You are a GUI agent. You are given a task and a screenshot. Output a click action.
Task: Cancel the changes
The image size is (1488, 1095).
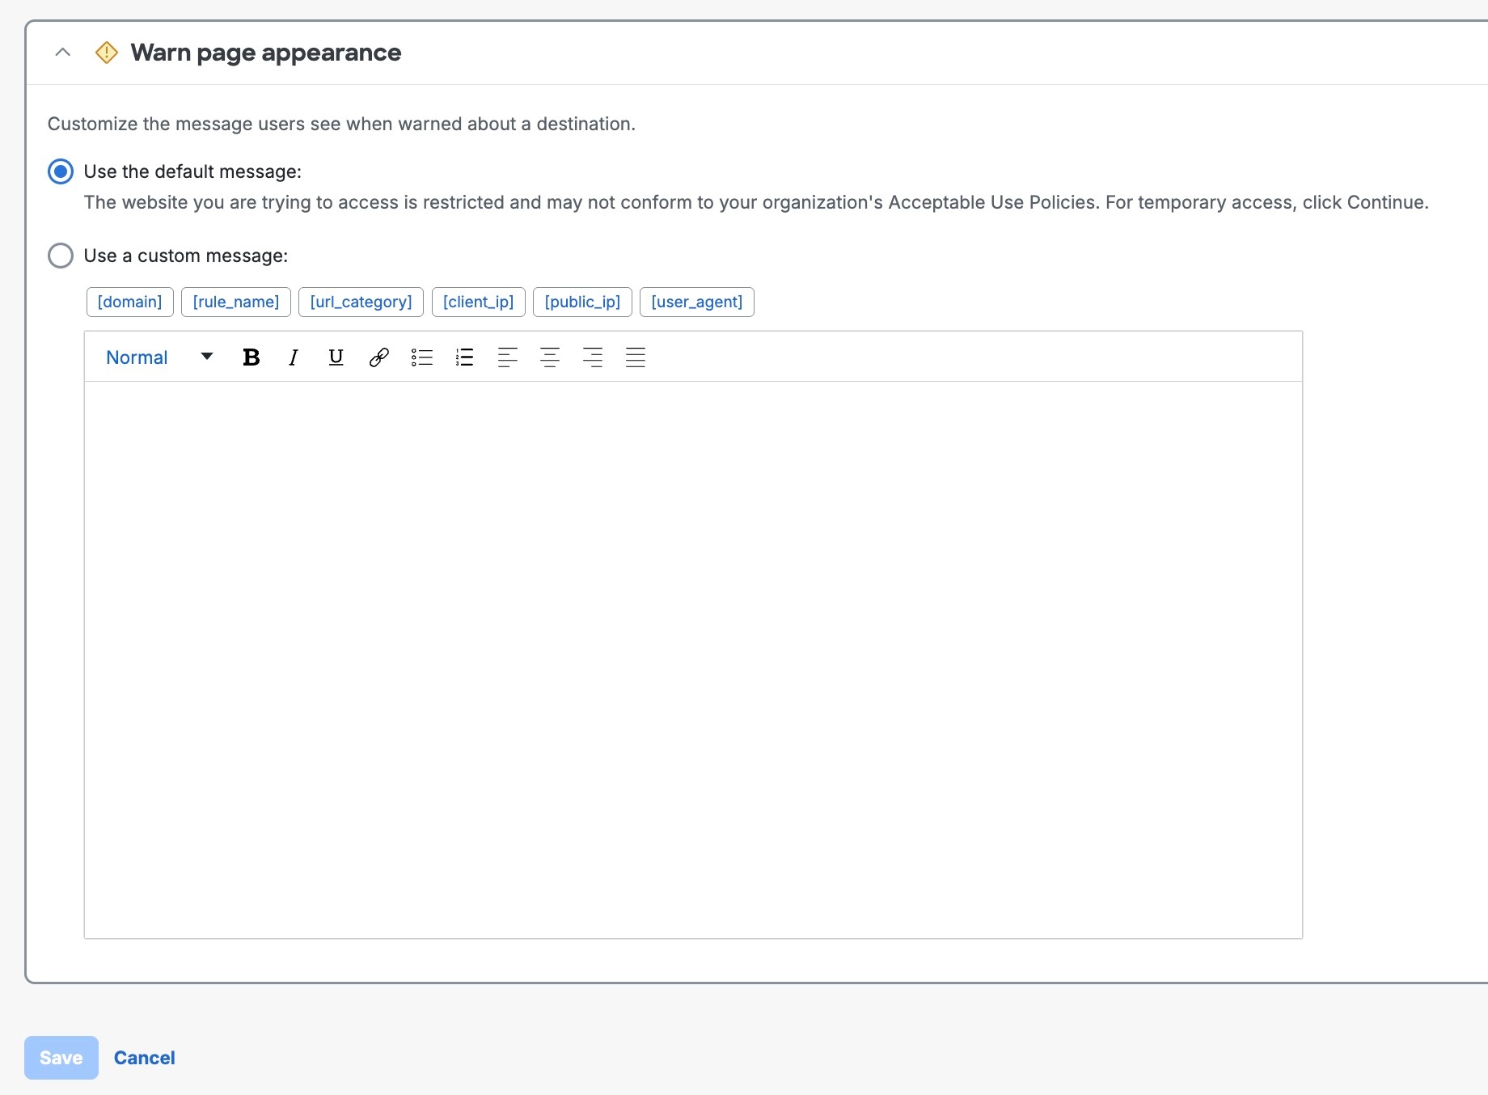click(x=145, y=1058)
